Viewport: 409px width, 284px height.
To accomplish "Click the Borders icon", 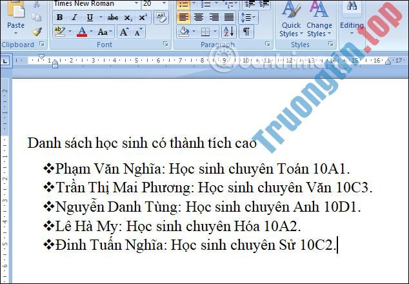I will tap(206, 32).
